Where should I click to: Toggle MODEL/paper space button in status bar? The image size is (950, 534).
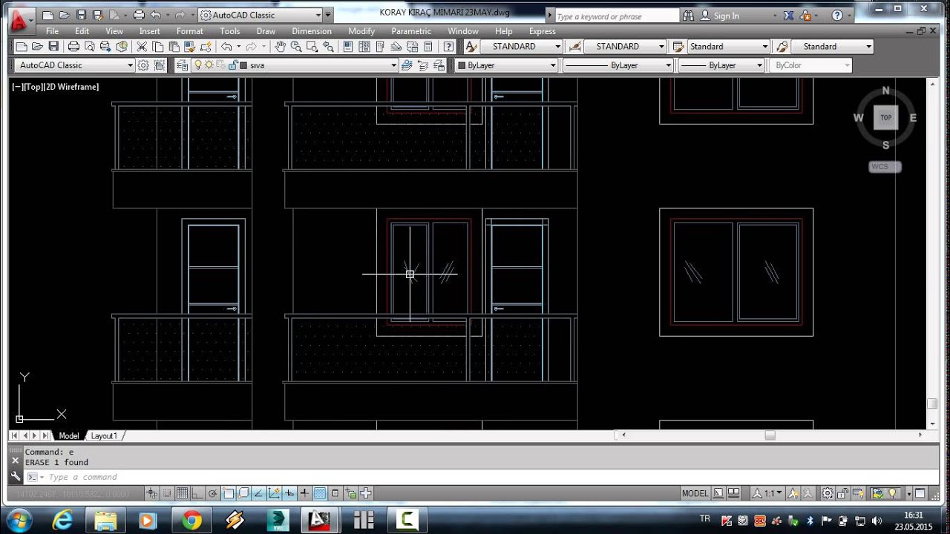tap(695, 493)
